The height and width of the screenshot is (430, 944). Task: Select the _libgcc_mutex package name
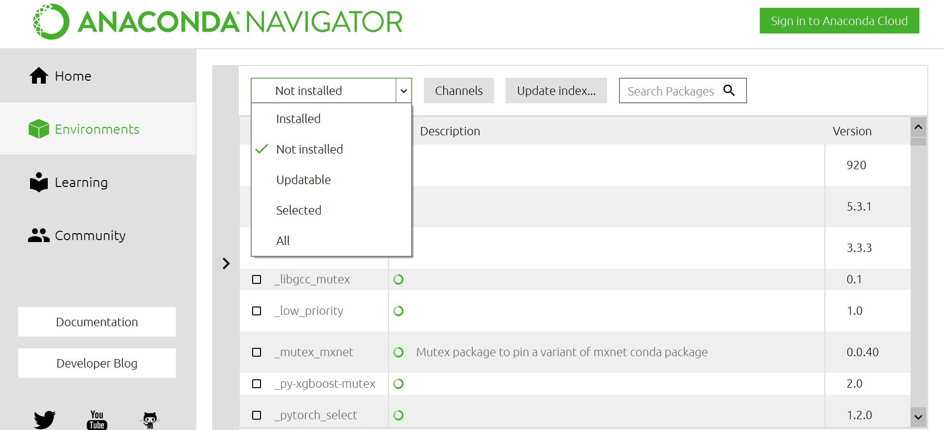coord(312,279)
